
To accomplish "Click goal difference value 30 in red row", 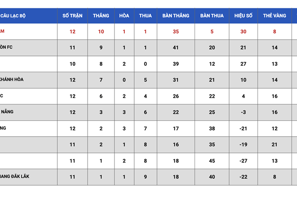I will pos(243,32).
